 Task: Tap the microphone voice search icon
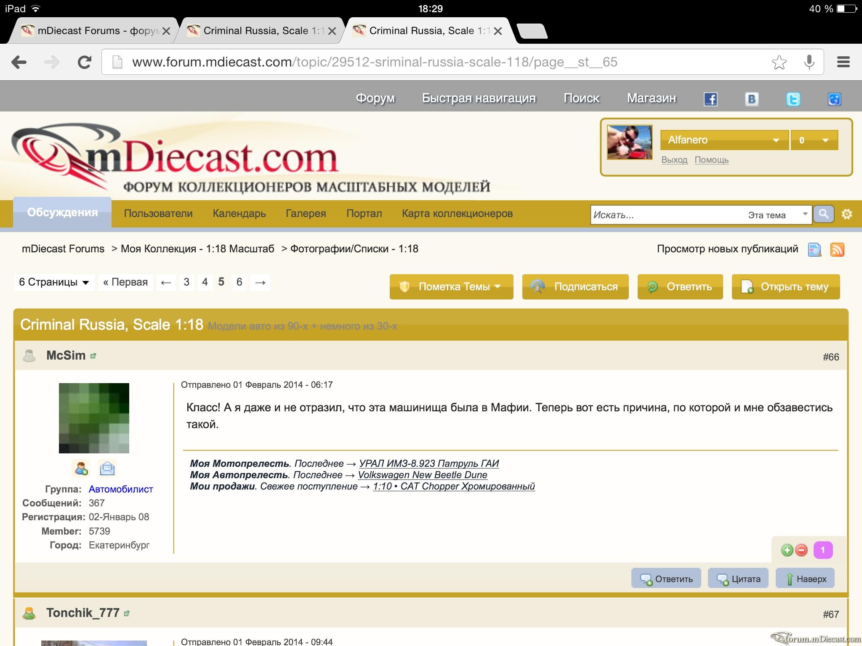pos(809,62)
